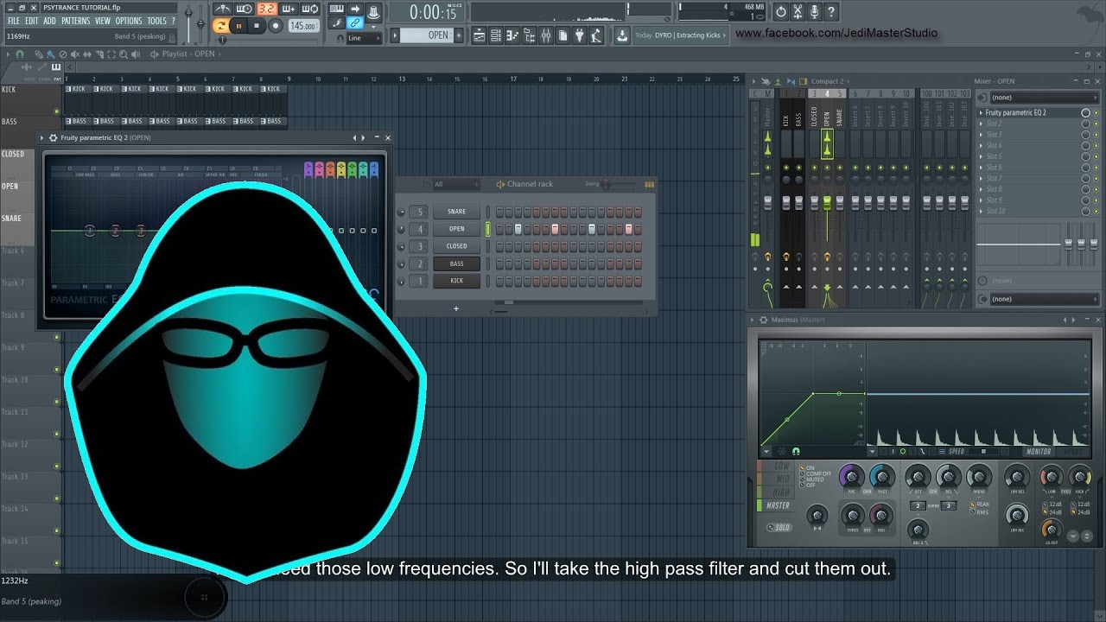The height and width of the screenshot is (622, 1106).
Task: Open the envelope options arrow in Maximus
Action: (766, 451)
